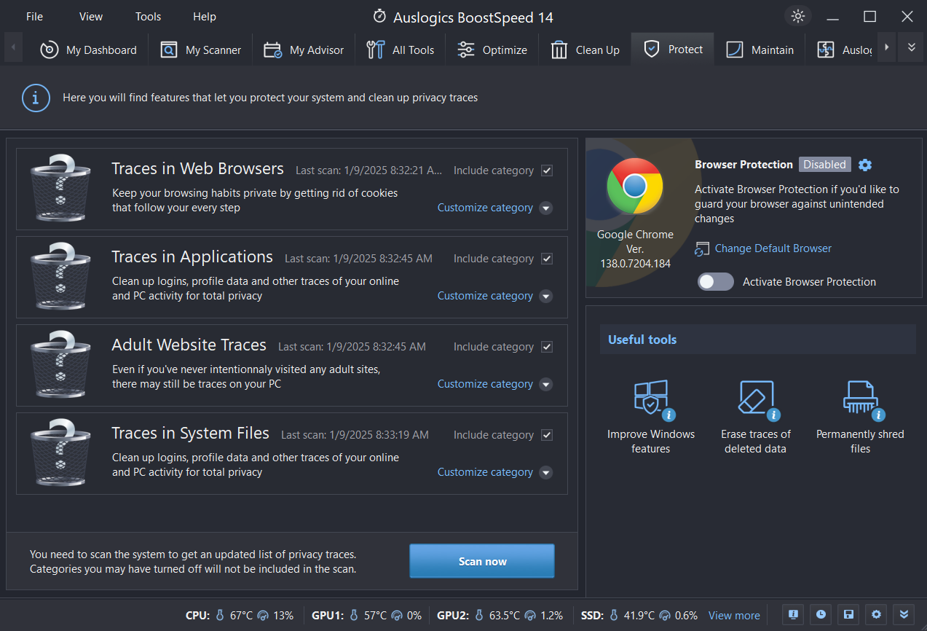Toggle the light theme sun icon
This screenshot has width=927, height=631.
[797, 15]
